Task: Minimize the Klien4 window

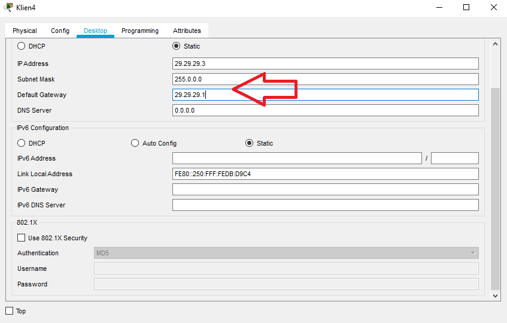Action: [x=439, y=7]
